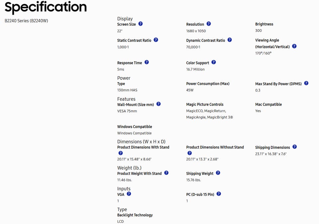Show Dynamic Contrast Ratio help info
Screen dimensions: 319x224
[230, 40]
